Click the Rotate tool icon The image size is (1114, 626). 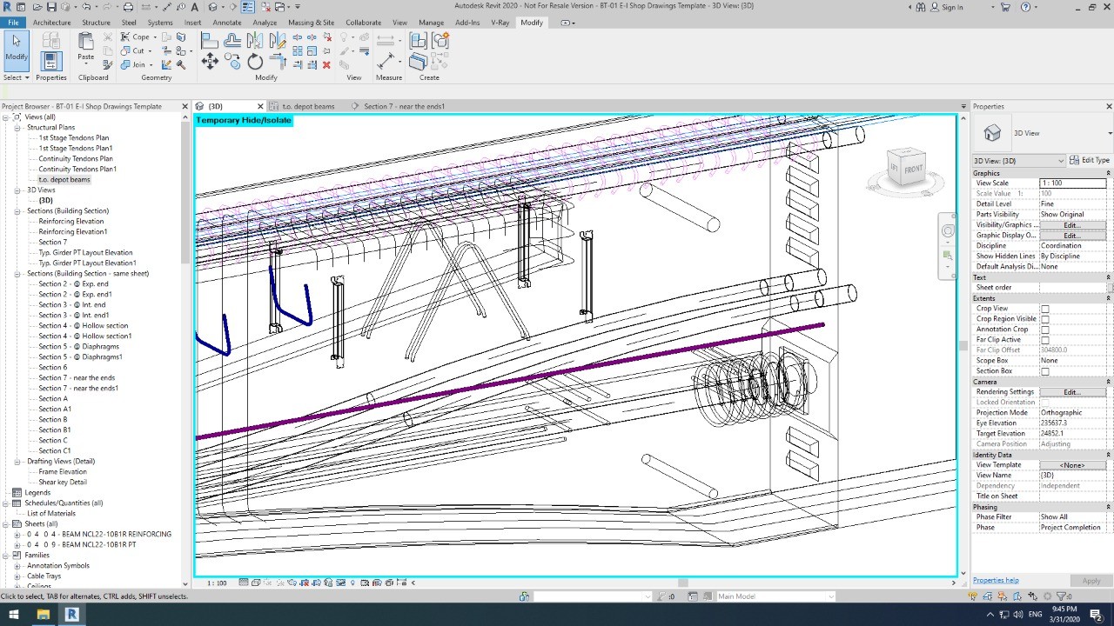coord(255,61)
